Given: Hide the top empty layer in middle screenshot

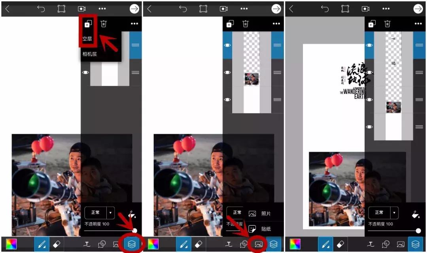Looking at the screenshot, I should coord(227,45).
